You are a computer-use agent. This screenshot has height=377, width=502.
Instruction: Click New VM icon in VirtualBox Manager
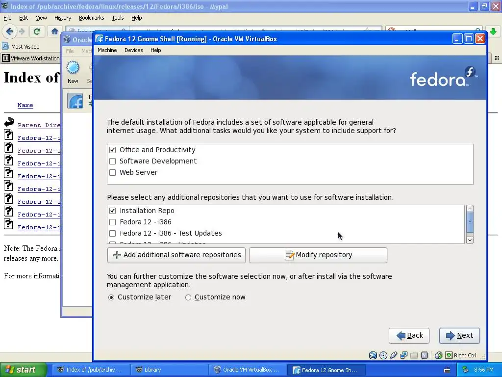tap(73, 68)
